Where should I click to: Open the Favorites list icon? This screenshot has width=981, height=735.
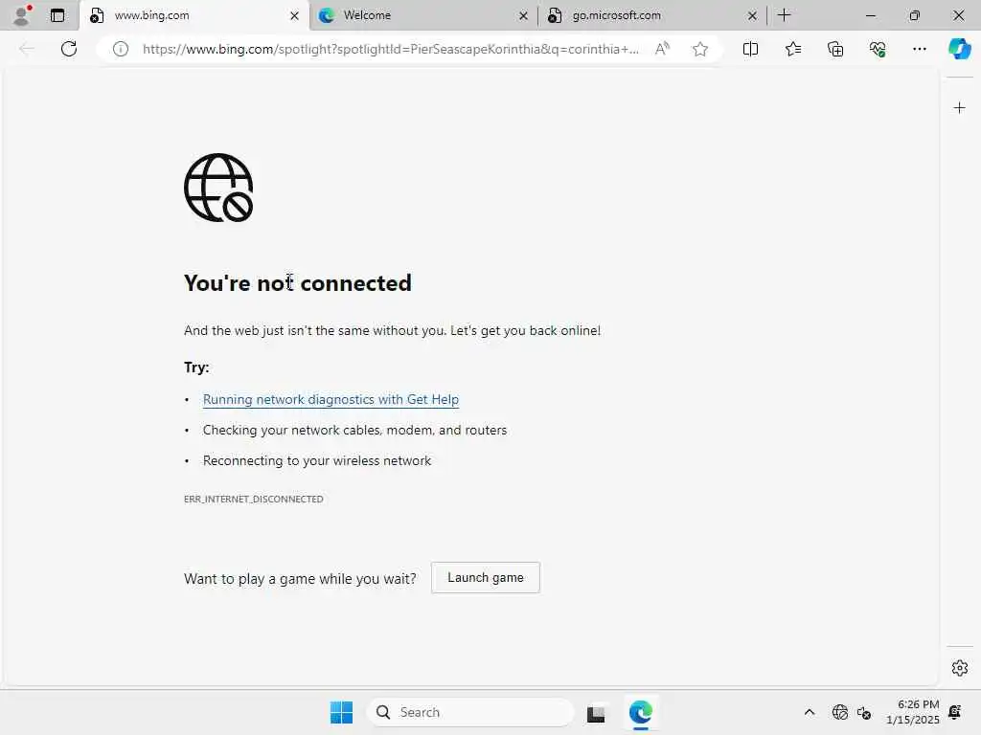point(792,49)
